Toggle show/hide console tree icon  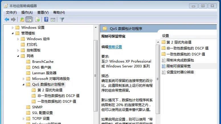29,19
